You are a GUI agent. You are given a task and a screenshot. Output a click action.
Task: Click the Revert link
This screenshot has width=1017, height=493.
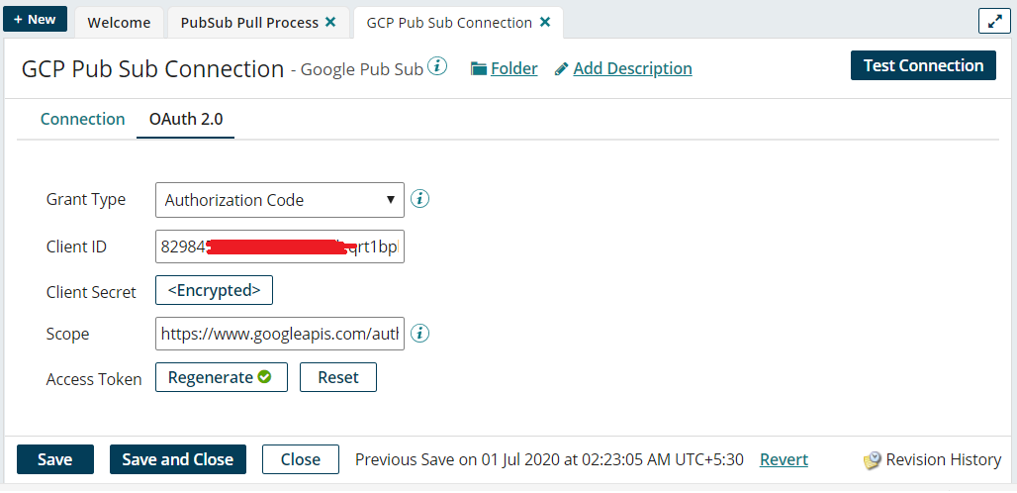[x=784, y=459]
